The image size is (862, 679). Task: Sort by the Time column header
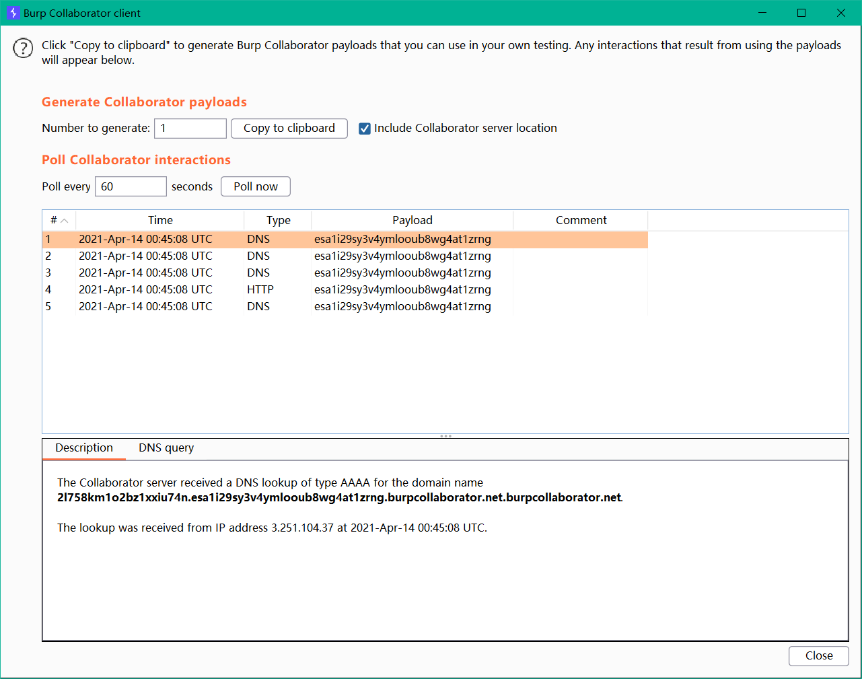tap(160, 220)
